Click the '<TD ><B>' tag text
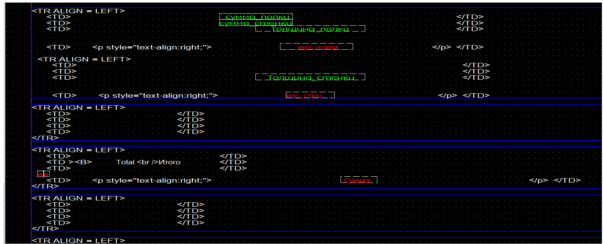Viewport: 603px width, 244px height. [69, 162]
